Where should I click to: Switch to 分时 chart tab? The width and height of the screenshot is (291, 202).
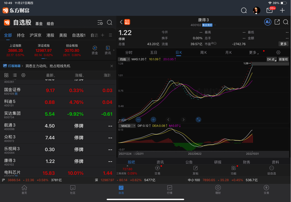pyautogui.click(x=129, y=53)
